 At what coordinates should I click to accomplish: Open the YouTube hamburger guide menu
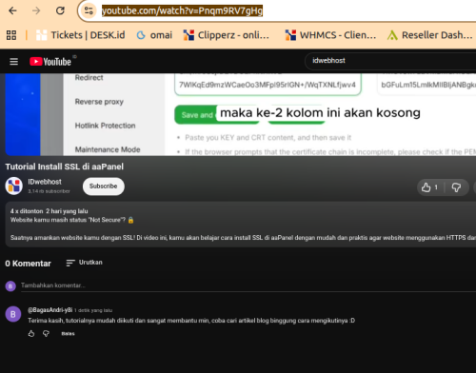[13, 61]
